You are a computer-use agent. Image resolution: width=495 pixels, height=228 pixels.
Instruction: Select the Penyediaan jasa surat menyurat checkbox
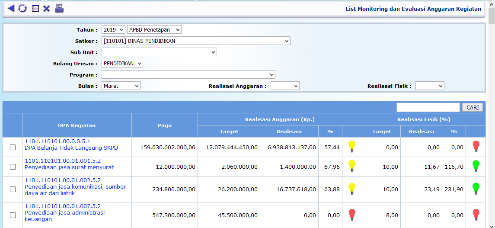(x=13, y=167)
